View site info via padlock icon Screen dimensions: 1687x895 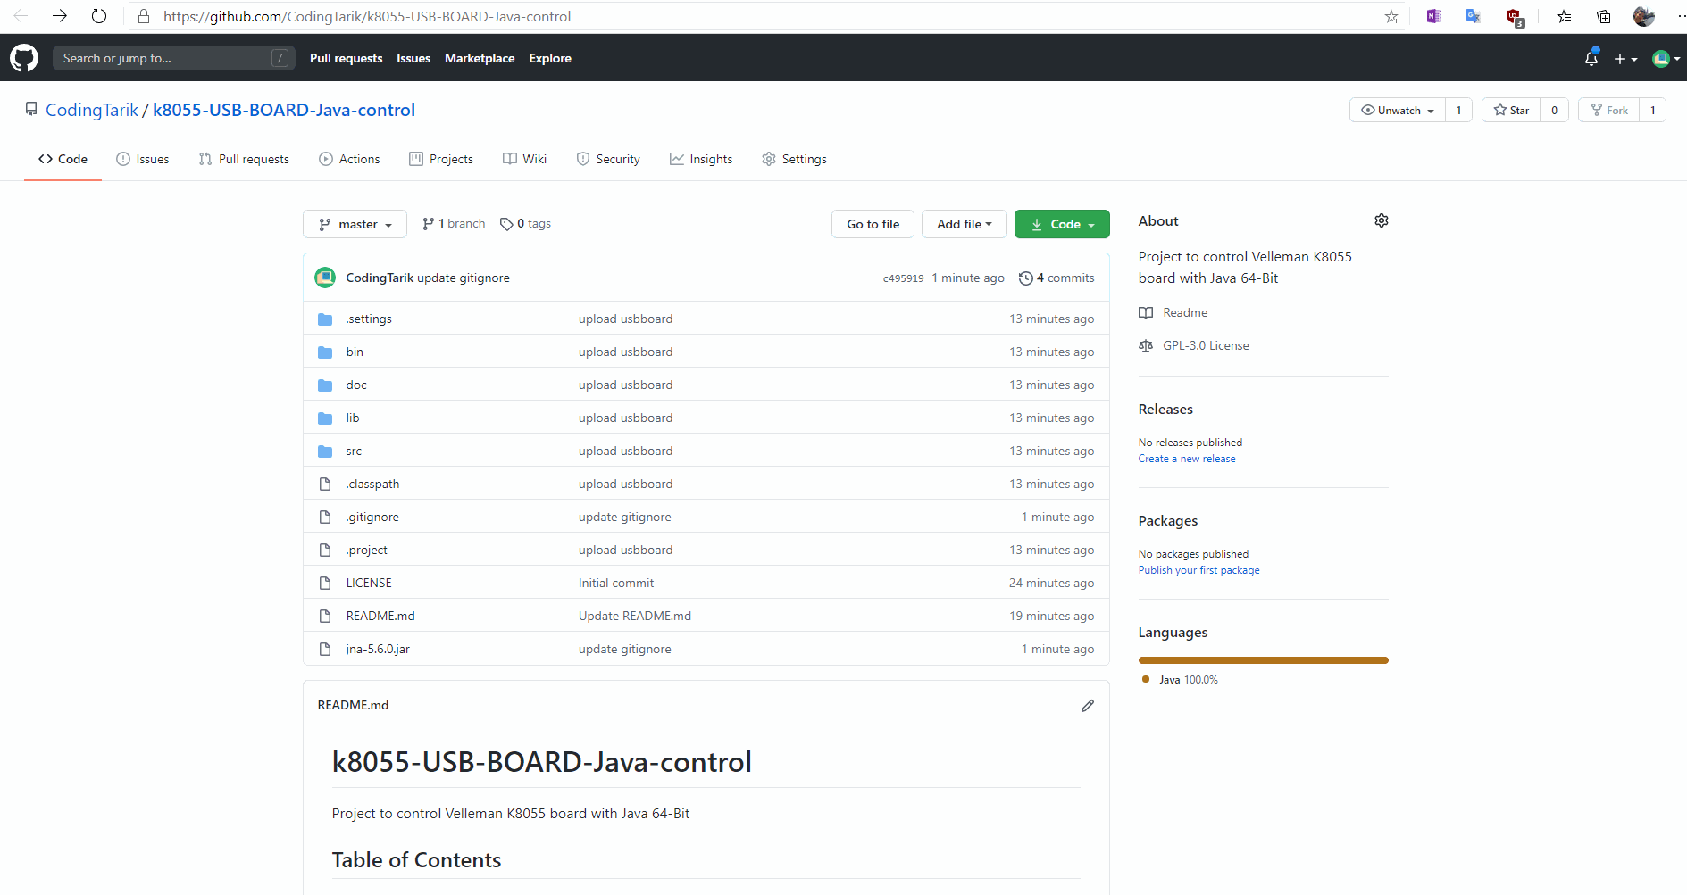[144, 16]
